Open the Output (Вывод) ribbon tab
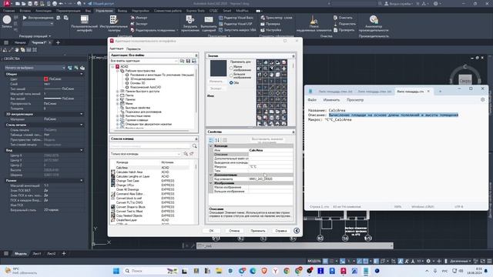This screenshot has height=277, width=493. 122,11
